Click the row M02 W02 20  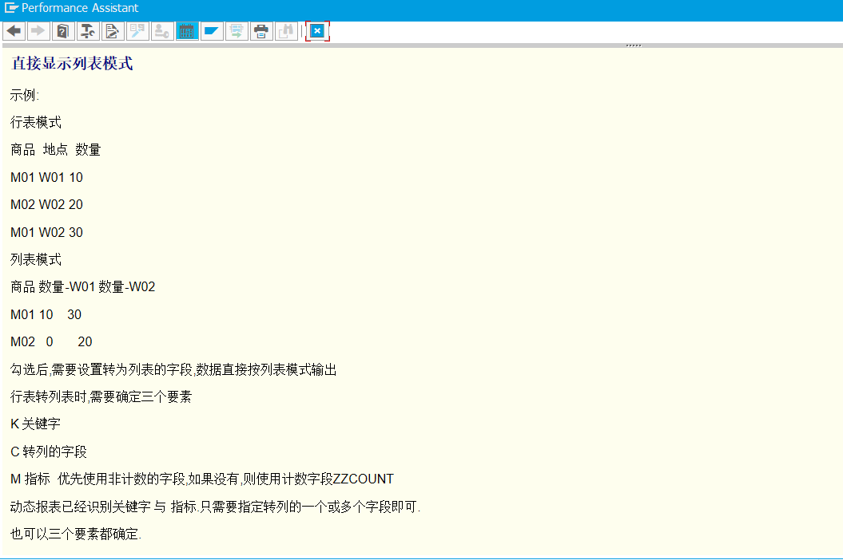(47, 204)
